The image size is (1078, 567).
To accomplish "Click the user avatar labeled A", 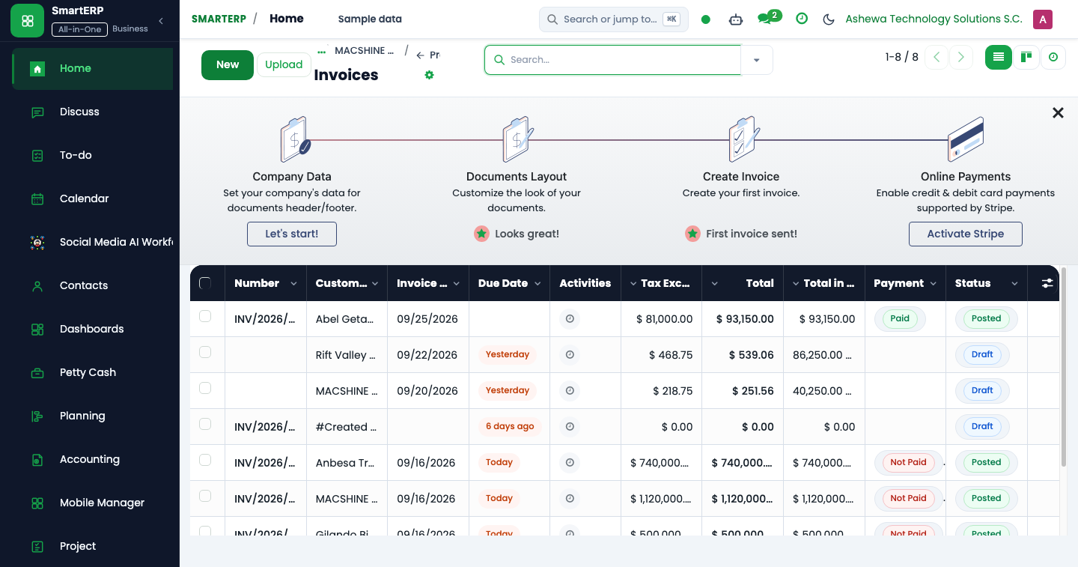I will point(1043,19).
